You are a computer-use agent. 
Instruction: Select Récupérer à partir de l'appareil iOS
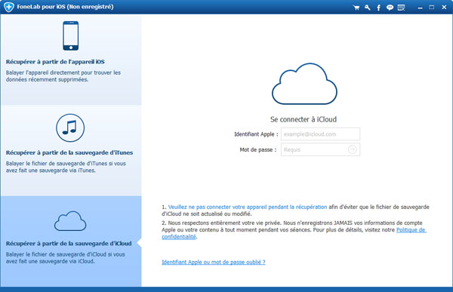(x=55, y=62)
